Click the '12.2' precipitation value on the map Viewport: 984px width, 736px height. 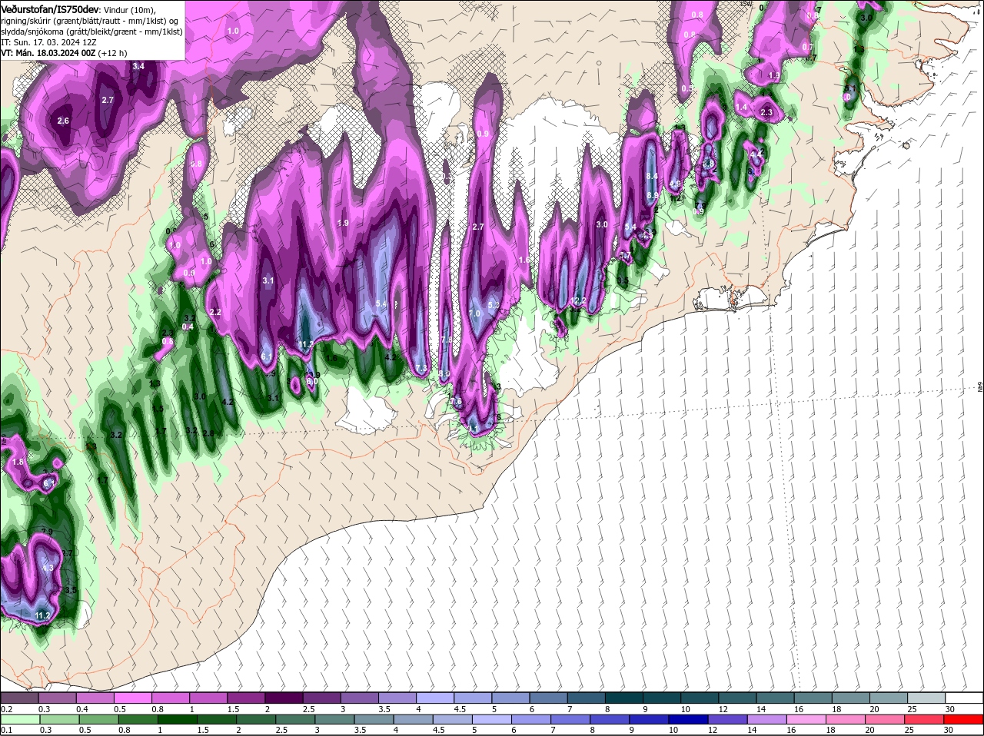(x=579, y=300)
